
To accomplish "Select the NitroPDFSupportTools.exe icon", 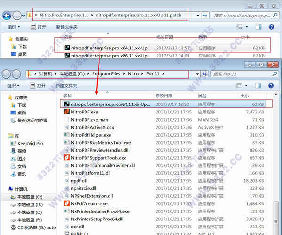I will pos(67,158).
